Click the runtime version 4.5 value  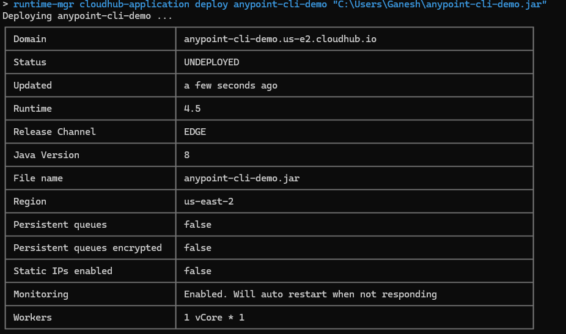pyautogui.click(x=192, y=109)
